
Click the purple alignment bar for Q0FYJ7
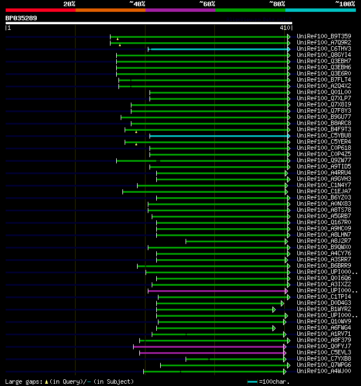[x=209, y=347]
